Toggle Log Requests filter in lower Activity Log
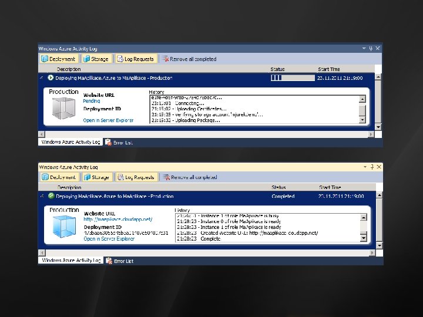 (x=136, y=177)
